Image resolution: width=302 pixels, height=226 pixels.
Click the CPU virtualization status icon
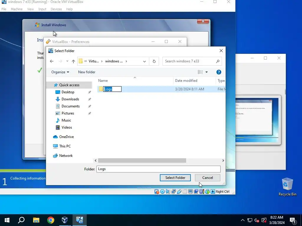point(202,191)
